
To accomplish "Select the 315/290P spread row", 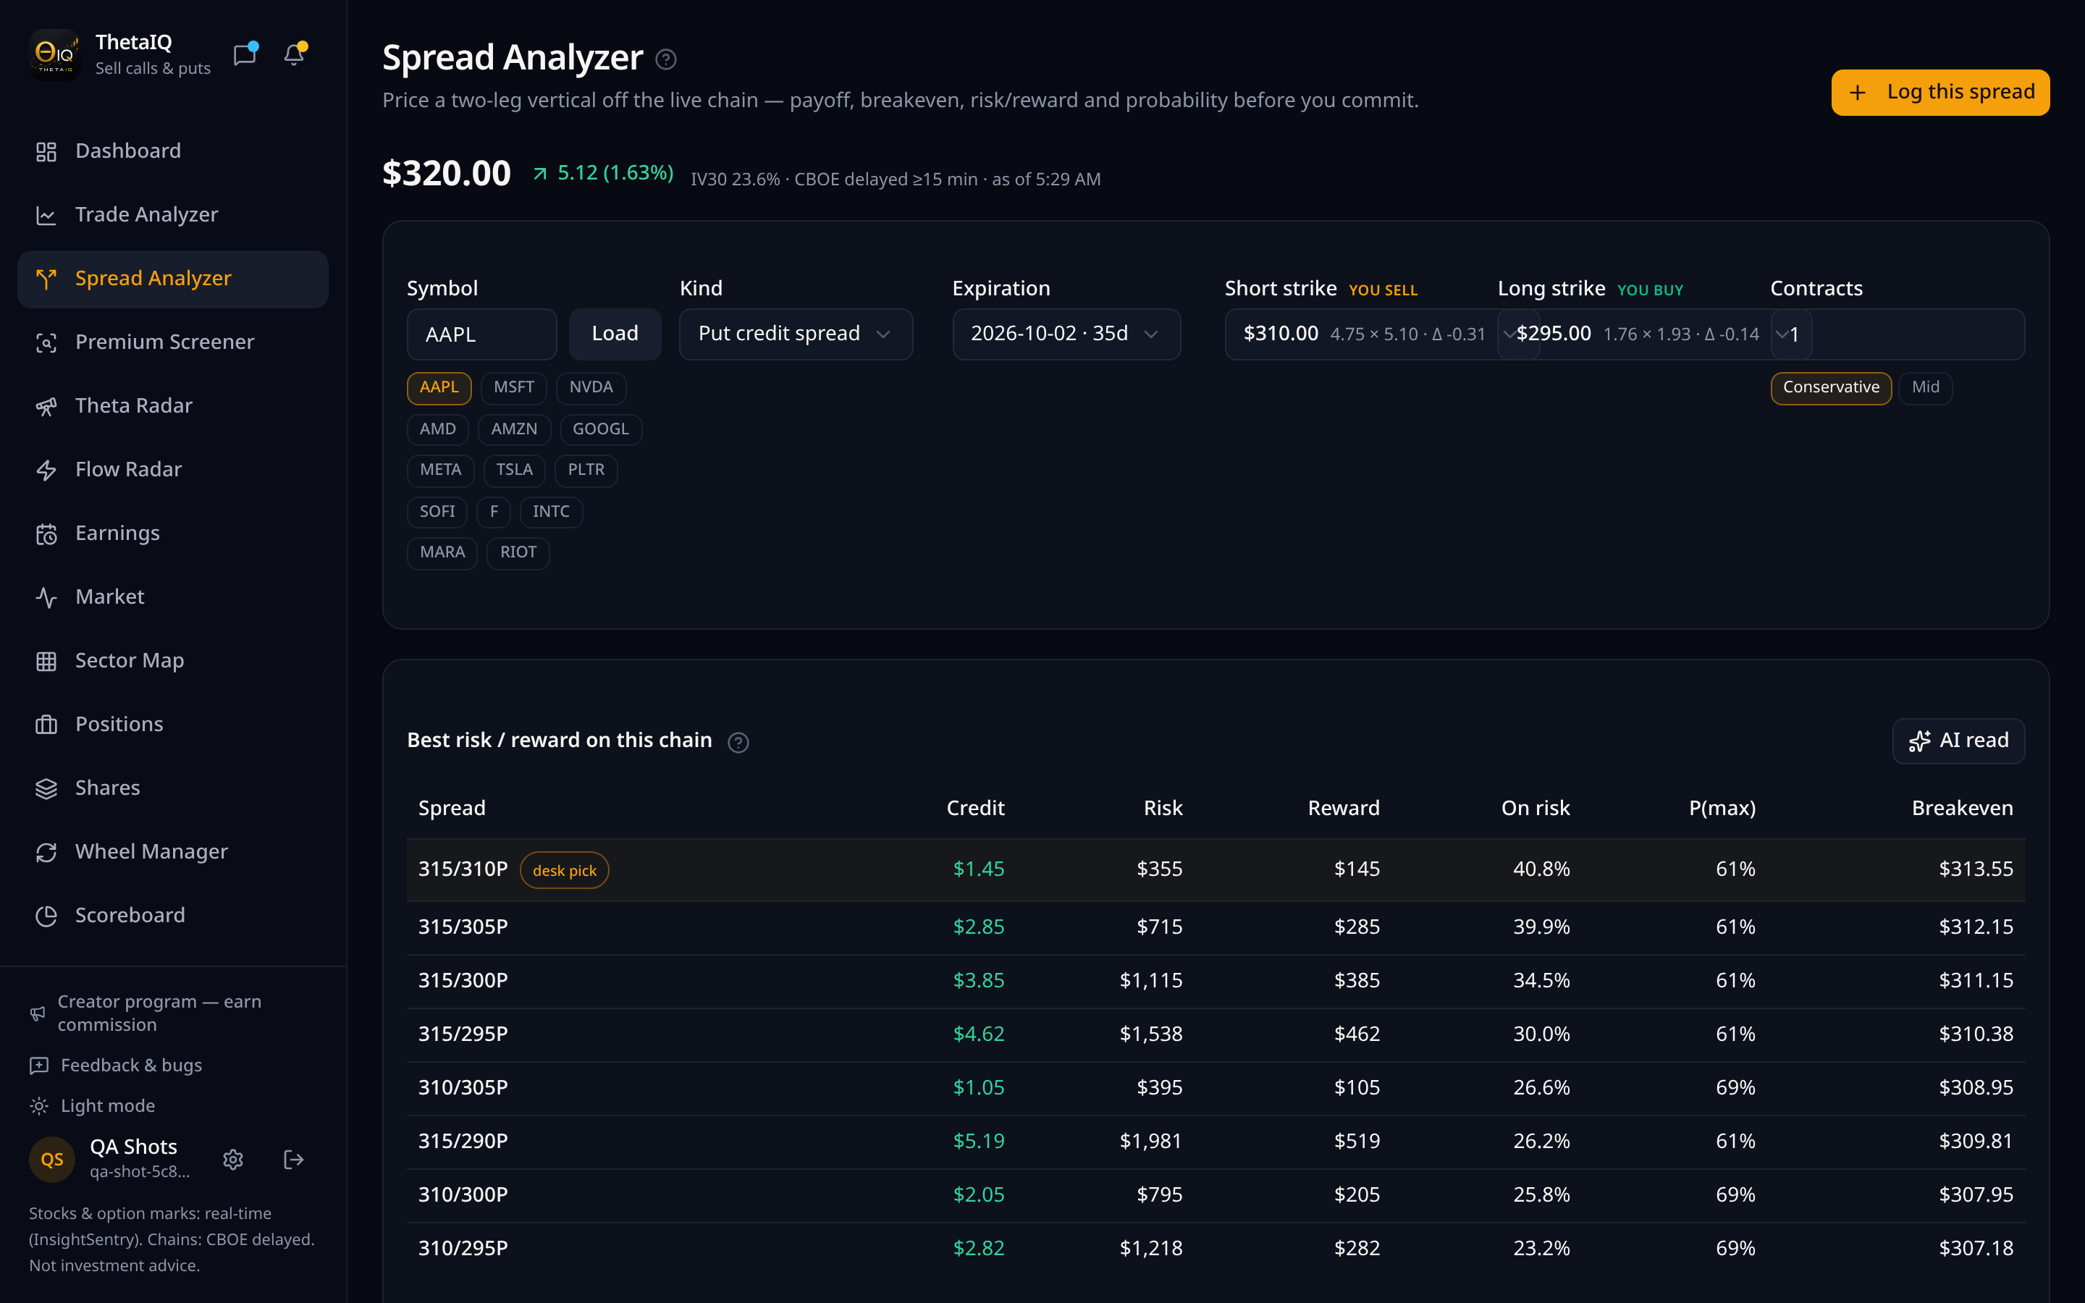I will pos(1216,1142).
